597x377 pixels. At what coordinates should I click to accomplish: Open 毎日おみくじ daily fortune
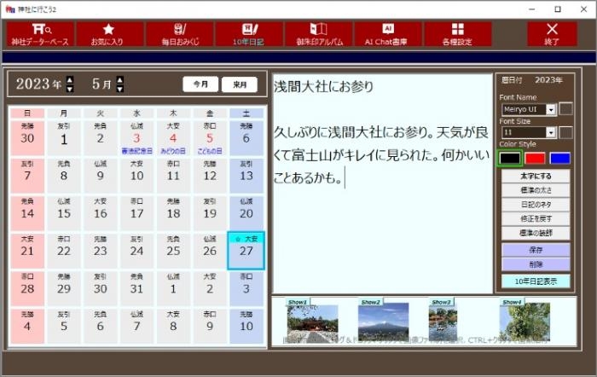[x=179, y=34]
